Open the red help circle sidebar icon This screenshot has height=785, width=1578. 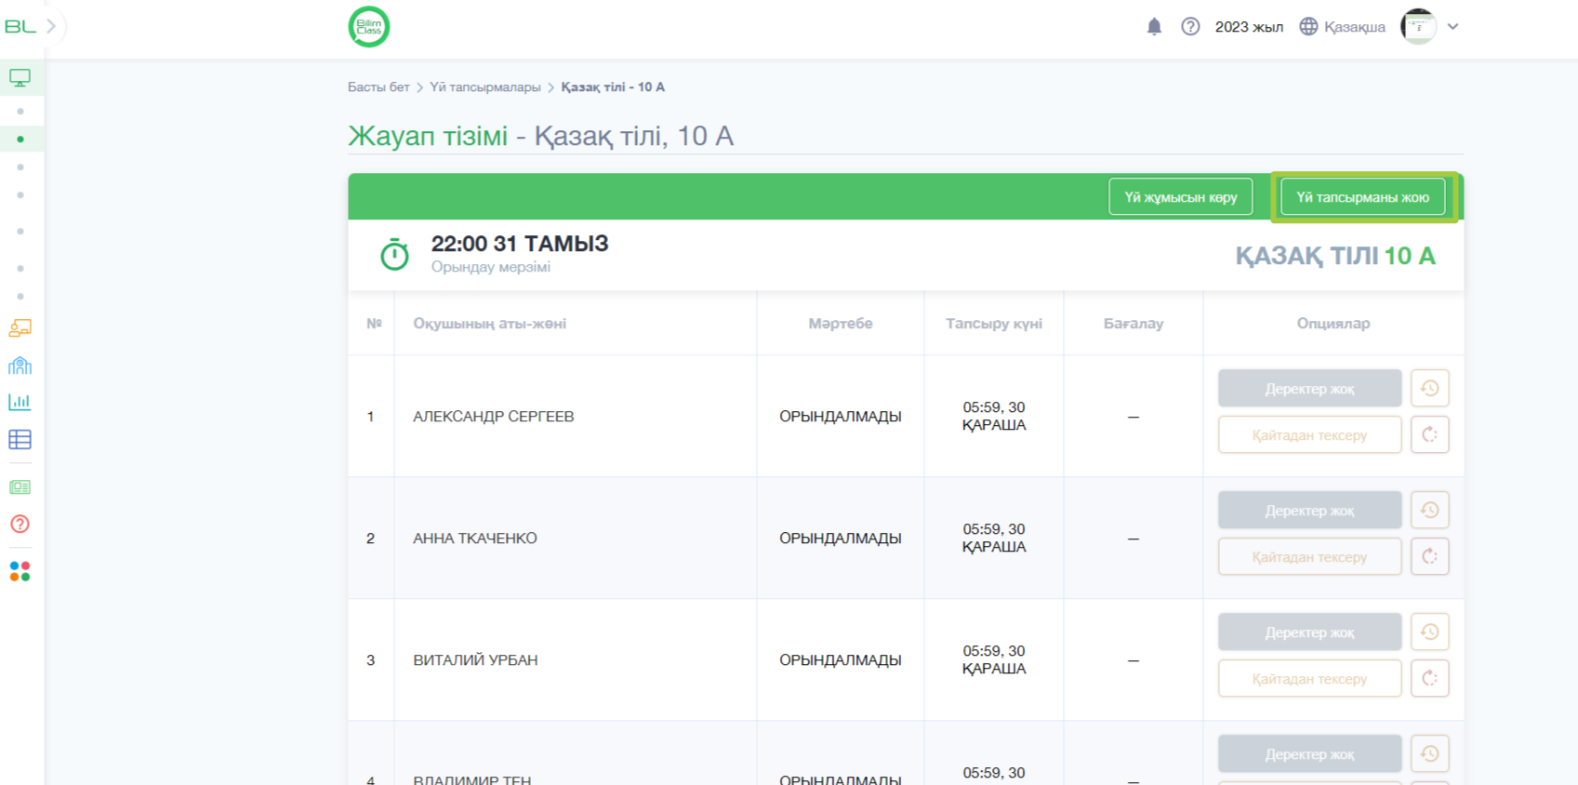coord(20,524)
